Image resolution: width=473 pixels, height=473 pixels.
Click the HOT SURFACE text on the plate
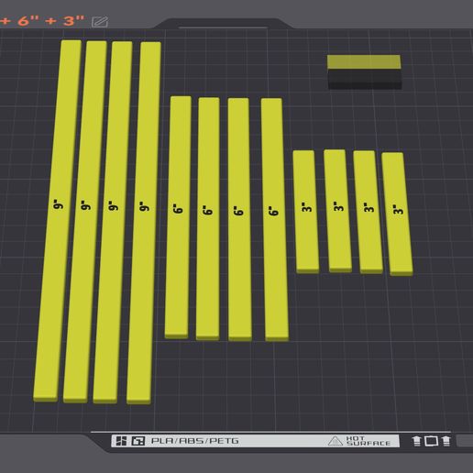coord(368,441)
